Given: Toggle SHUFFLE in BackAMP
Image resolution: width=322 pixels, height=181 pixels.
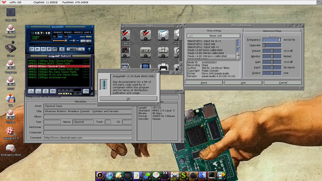Looking at the screenshot, I should [x=72, y=49].
